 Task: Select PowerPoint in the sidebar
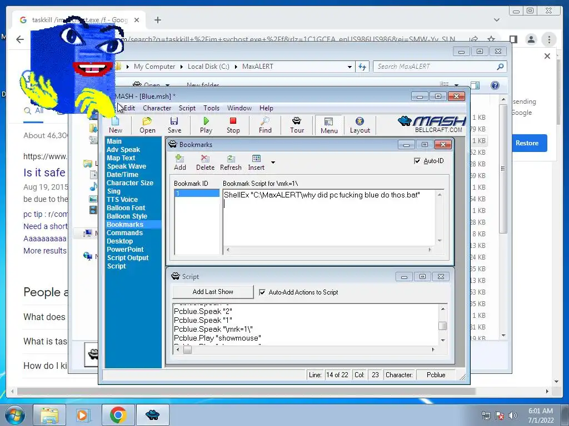tap(125, 250)
